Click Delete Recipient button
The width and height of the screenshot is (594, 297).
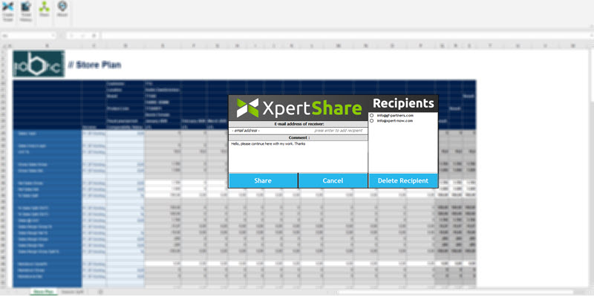[x=403, y=180]
